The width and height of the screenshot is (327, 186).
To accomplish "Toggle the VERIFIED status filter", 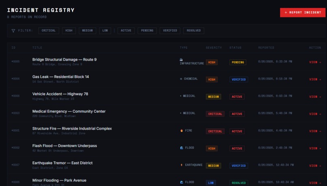I will coord(170,30).
